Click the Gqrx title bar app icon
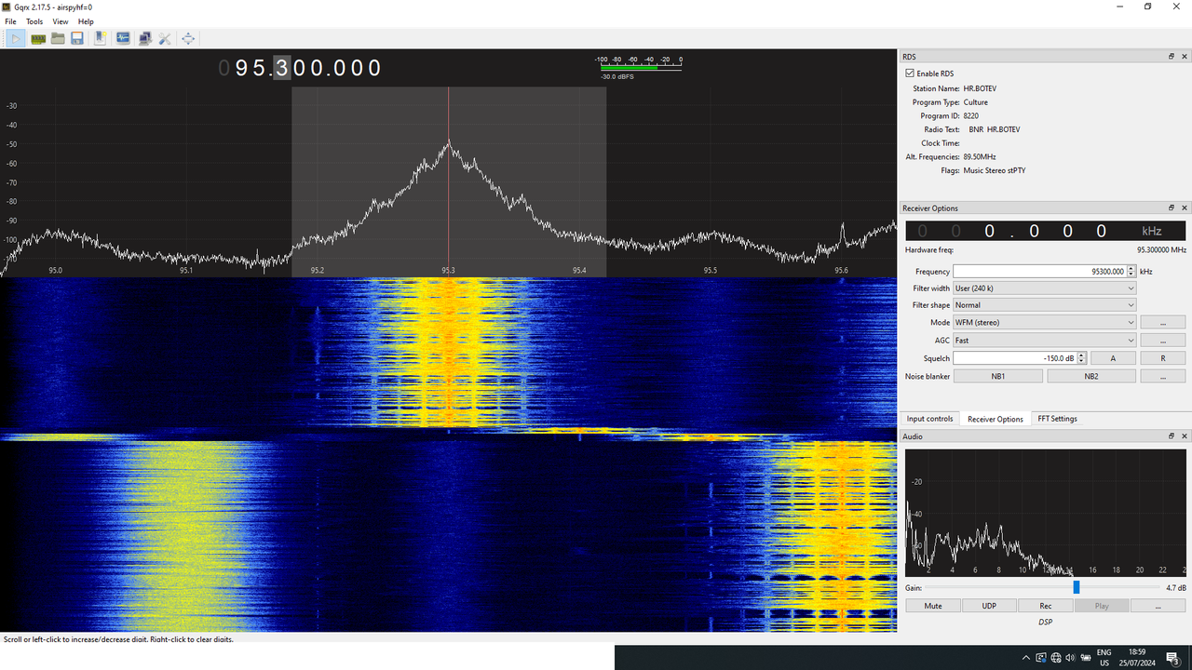Viewport: 1192px width, 670px height. (x=7, y=7)
